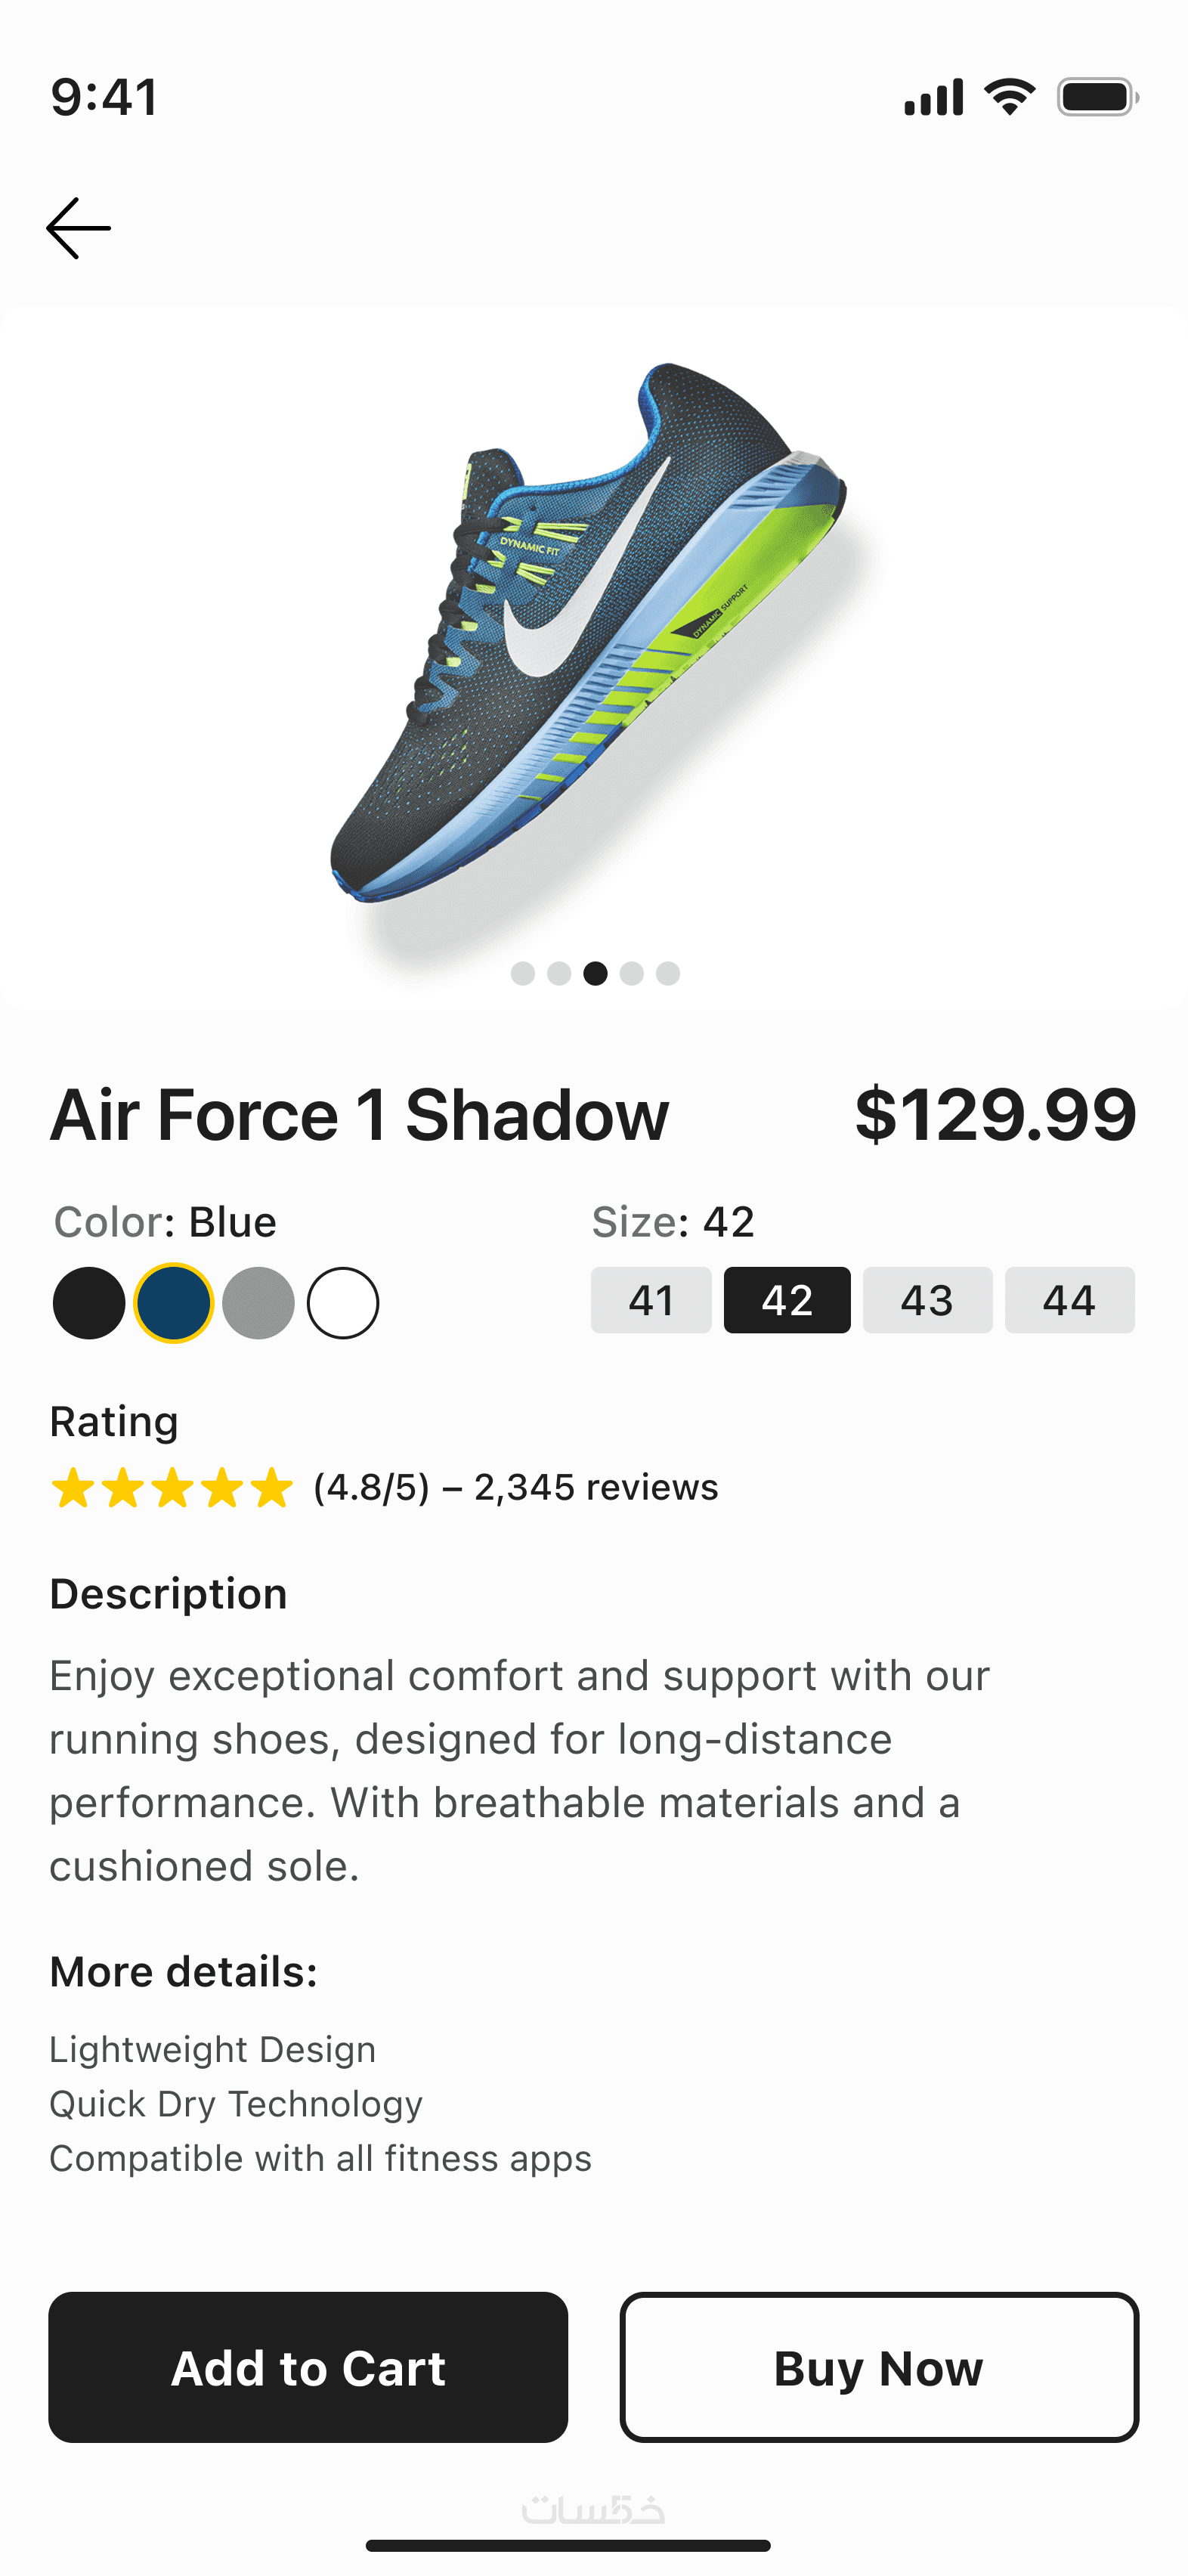Pick the white color swatch
This screenshot has height=2576, width=1188.
343,1302
